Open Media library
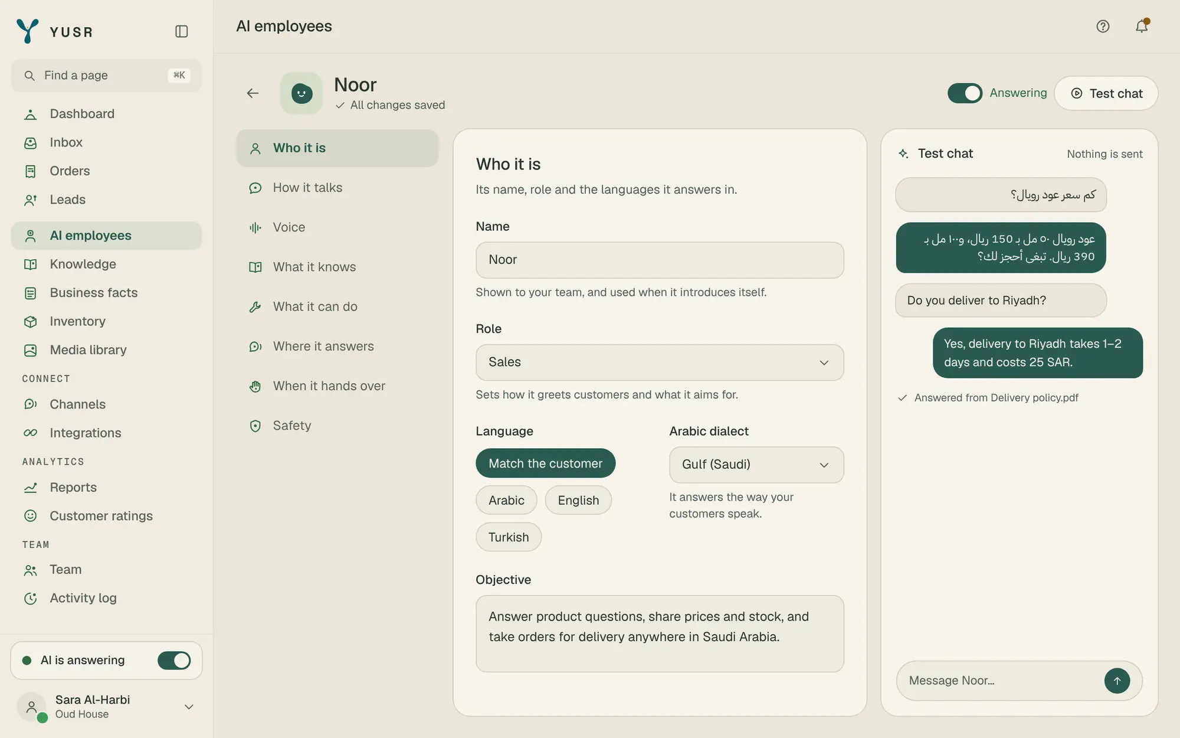This screenshot has width=1180, height=738. coord(106,350)
